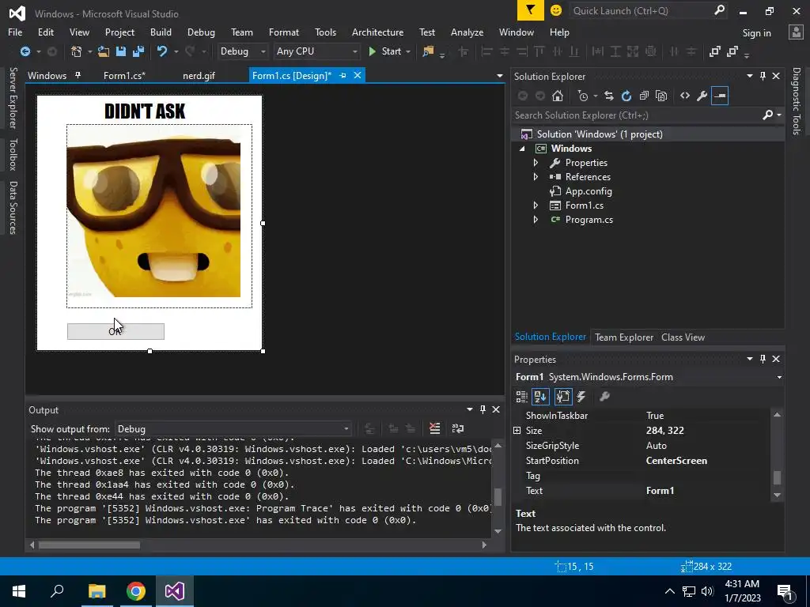Open the Format menu
The image size is (810, 607).
tap(284, 32)
